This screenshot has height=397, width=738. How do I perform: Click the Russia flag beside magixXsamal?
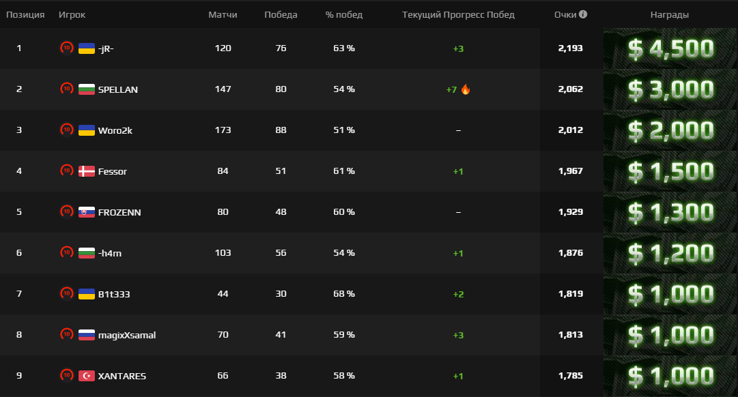pyautogui.click(x=87, y=335)
